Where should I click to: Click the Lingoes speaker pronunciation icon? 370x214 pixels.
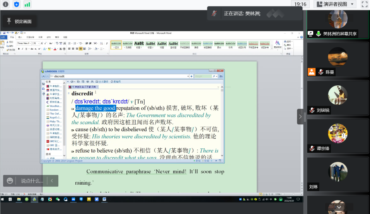pyautogui.click(x=72, y=82)
